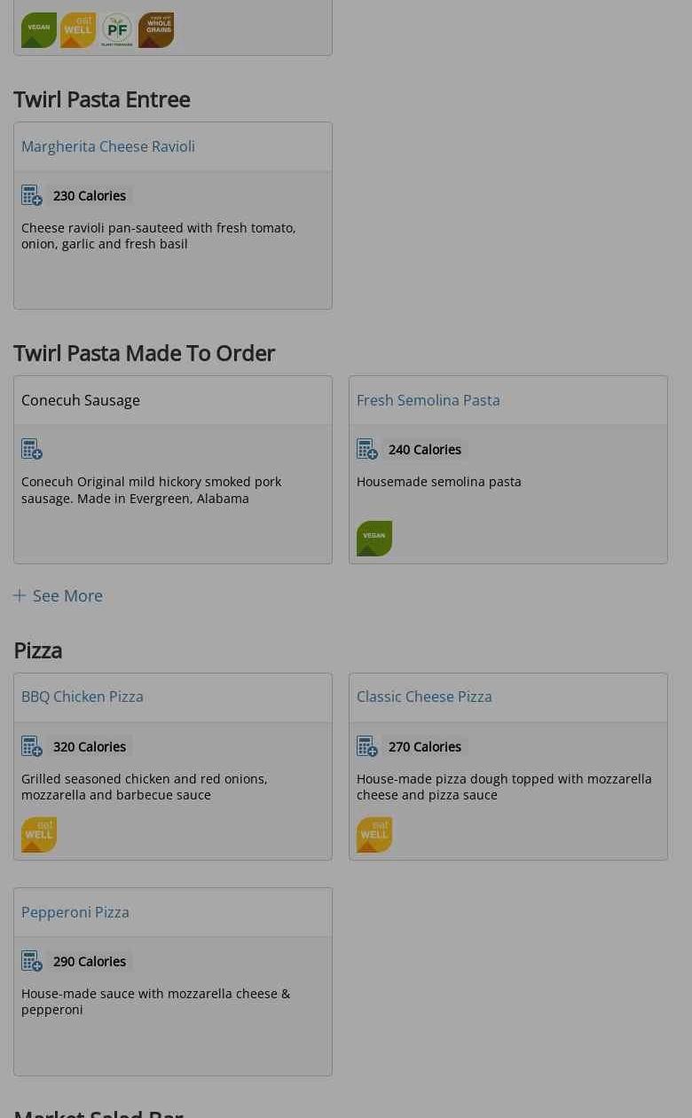Open Classic Cheese Pizza details
This screenshot has width=692, height=1118.
(x=424, y=697)
